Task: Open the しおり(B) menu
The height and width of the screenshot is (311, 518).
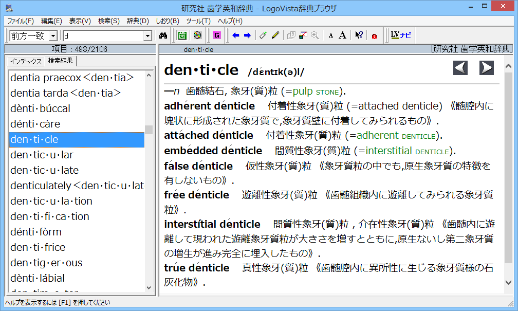Action: [x=168, y=21]
